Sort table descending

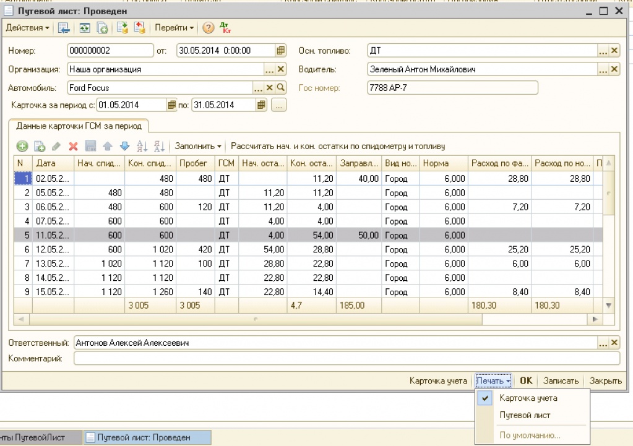pyautogui.click(x=159, y=146)
